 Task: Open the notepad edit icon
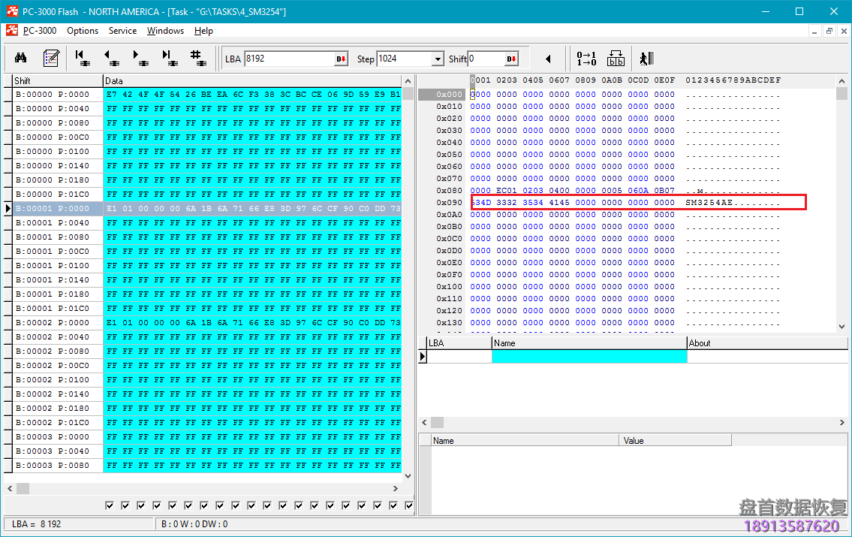[x=51, y=59]
